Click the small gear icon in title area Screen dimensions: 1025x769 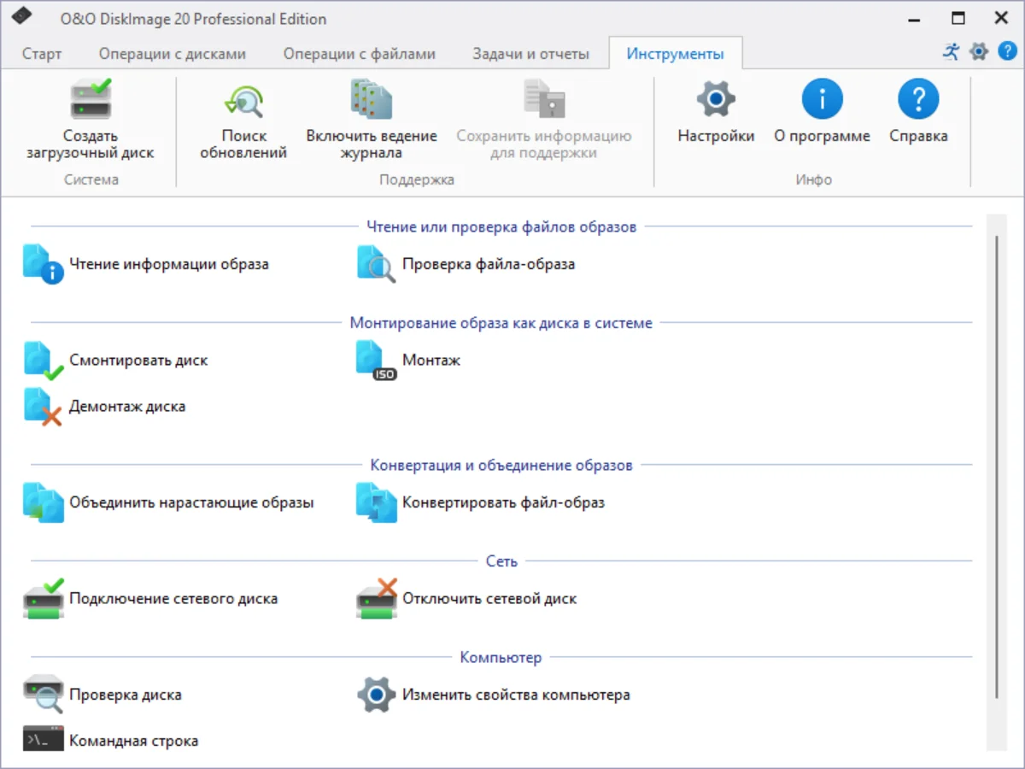(979, 51)
